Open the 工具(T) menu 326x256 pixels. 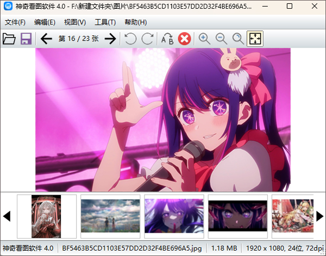105,22
